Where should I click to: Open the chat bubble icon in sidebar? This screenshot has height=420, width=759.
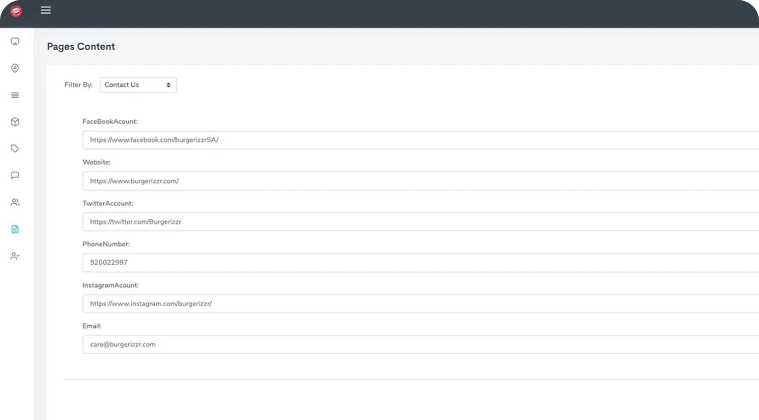(x=15, y=176)
